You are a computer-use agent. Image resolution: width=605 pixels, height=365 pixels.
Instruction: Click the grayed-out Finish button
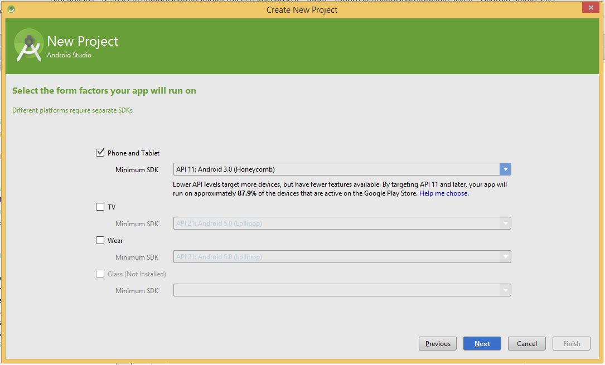tap(571, 343)
